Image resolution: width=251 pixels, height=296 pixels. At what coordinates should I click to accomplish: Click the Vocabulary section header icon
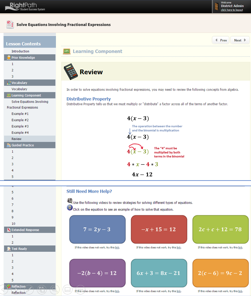9,83
